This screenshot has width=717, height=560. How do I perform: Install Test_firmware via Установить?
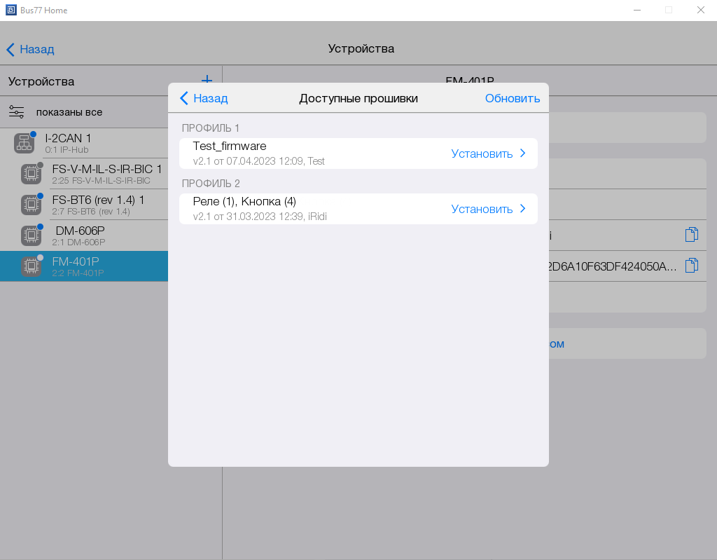pyautogui.click(x=482, y=153)
